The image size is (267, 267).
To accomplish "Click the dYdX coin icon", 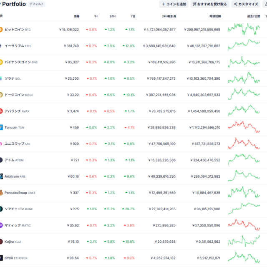I will [x=1, y=258].
